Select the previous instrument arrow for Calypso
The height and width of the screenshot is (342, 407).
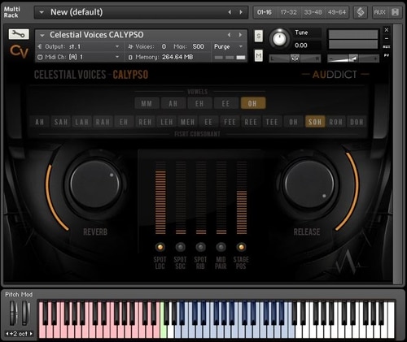[230, 35]
